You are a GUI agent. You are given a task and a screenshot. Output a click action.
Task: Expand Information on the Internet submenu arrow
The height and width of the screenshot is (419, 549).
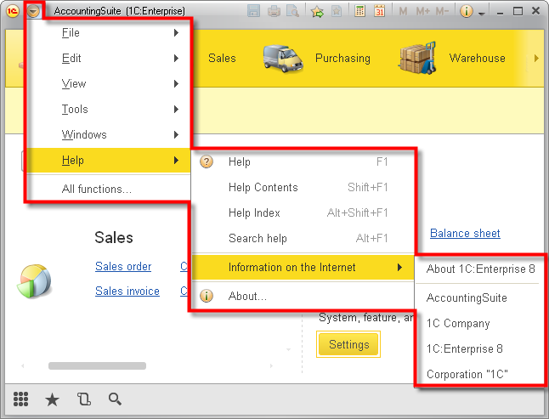coord(399,268)
